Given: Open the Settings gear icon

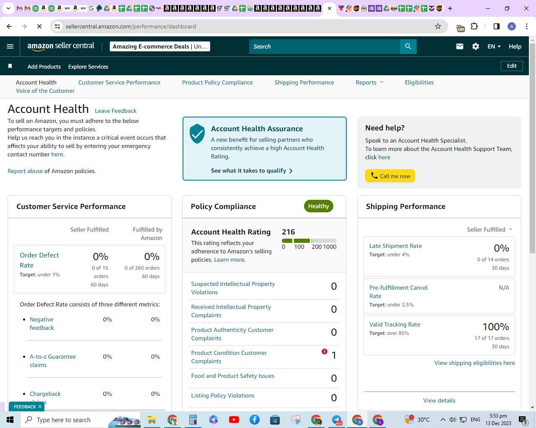Looking at the screenshot, I should click(x=476, y=46).
